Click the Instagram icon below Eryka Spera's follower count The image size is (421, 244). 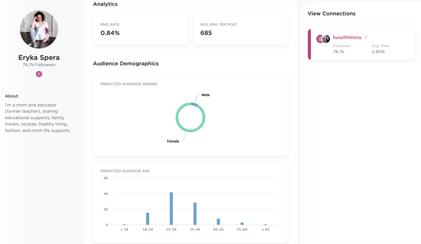(39, 74)
